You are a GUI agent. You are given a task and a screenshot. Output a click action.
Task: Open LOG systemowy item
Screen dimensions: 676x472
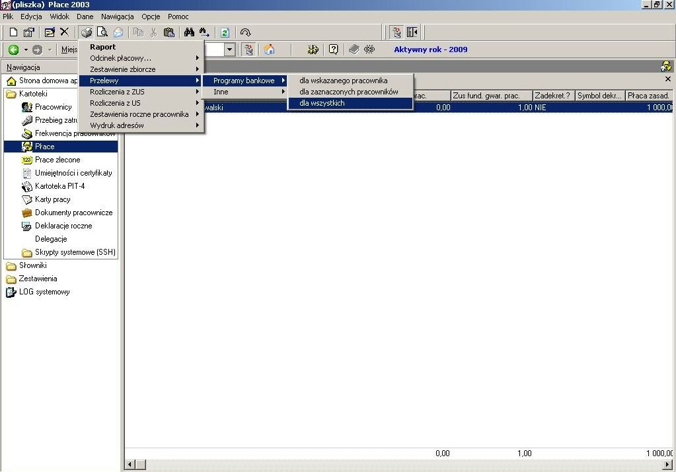tap(38, 292)
